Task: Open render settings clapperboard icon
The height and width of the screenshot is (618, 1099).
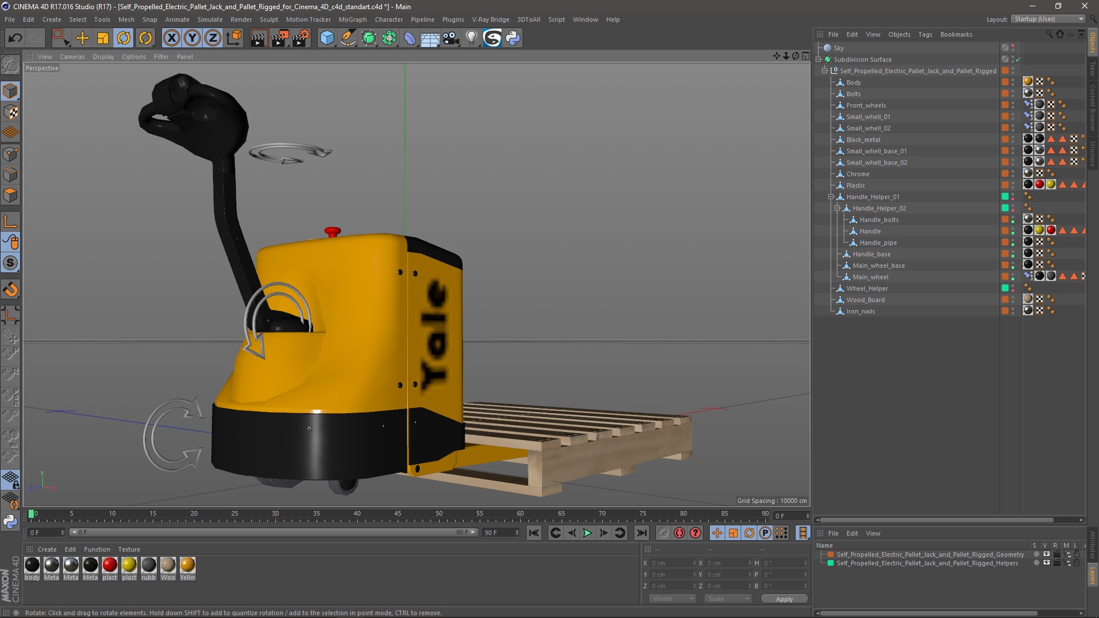Action: tap(301, 38)
